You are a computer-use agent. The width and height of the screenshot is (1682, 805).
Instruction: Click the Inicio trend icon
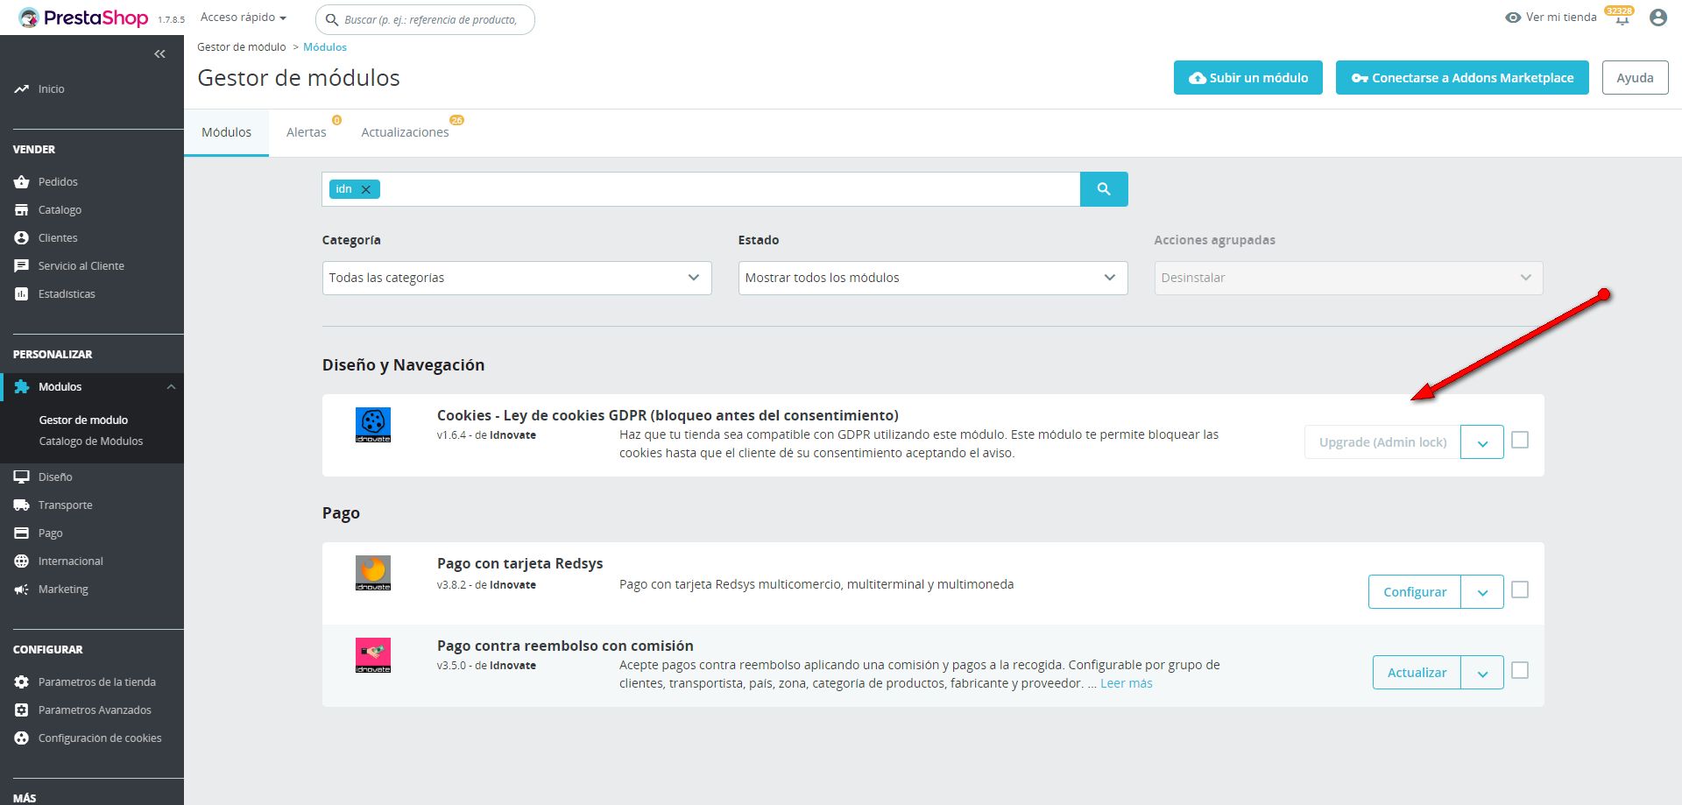click(21, 89)
